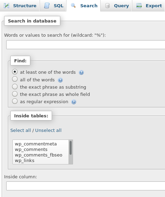Select wp_commentmeta in tables list

click(x=36, y=144)
